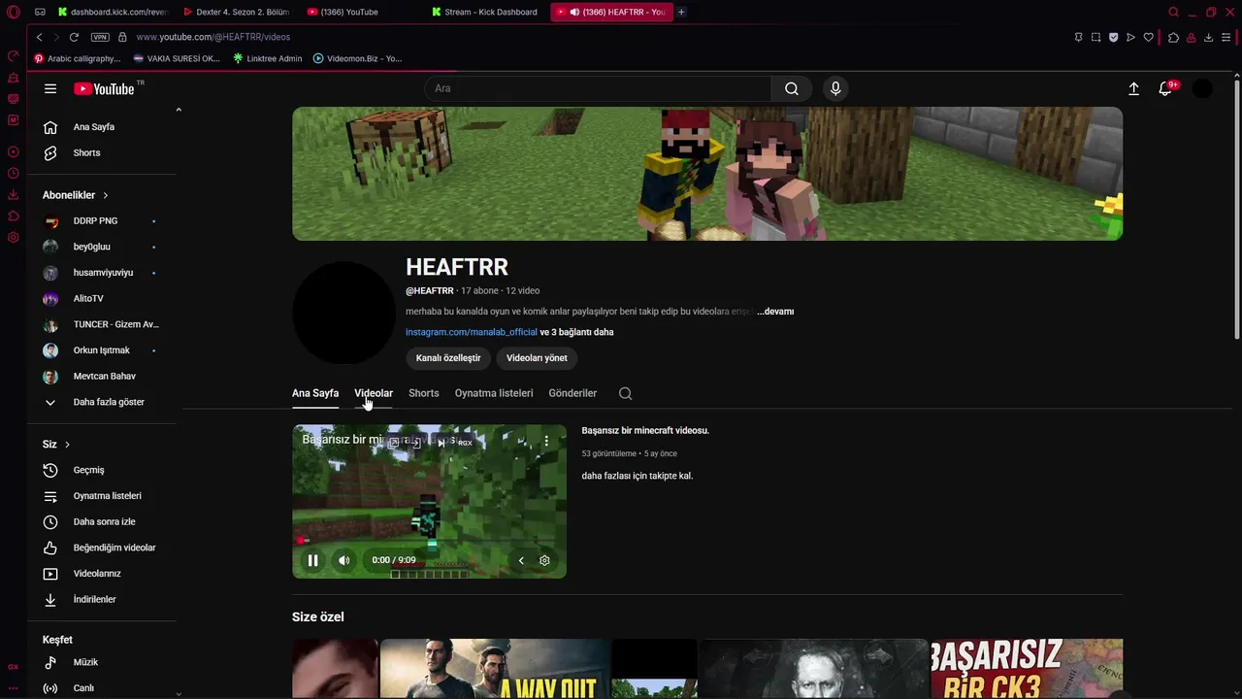Open Arabic calligraphy bookmark

77,58
